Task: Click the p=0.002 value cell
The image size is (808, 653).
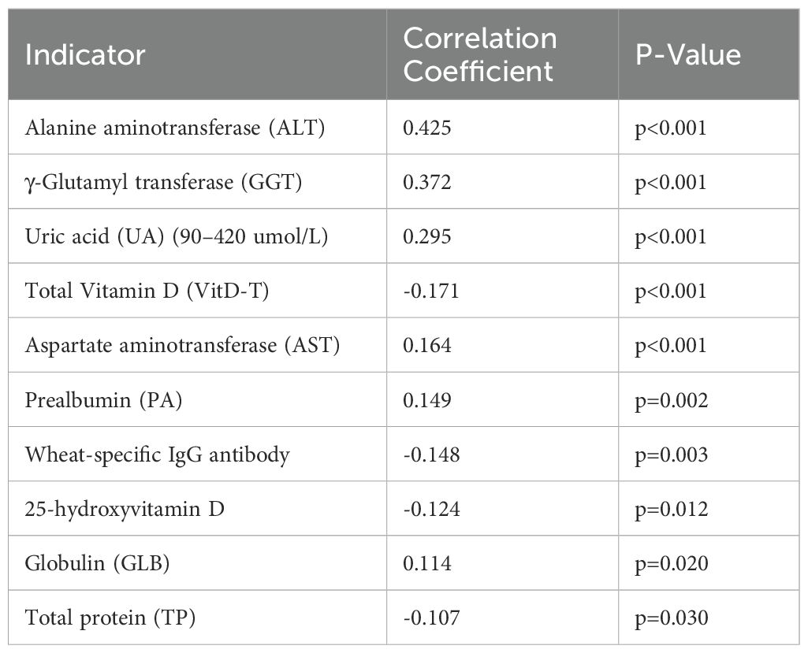Action: [x=672, y=400]
